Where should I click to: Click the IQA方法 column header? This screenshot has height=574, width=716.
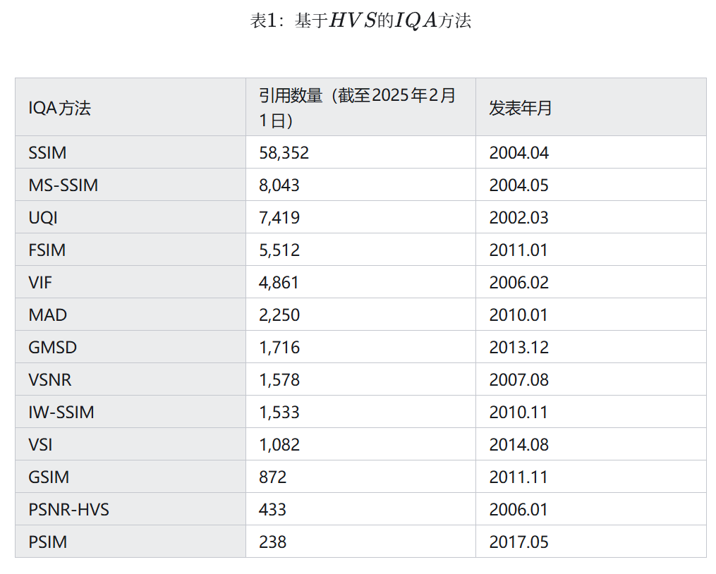(x=60, y=108)
